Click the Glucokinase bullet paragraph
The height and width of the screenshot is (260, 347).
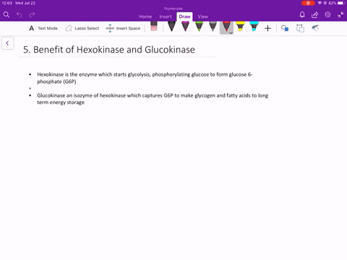coord(153,99)
